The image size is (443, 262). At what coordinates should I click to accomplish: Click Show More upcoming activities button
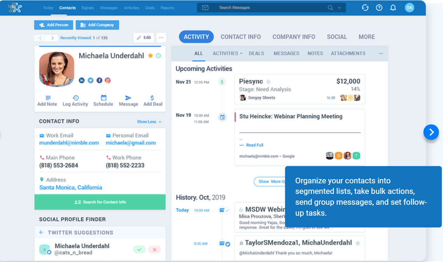point(270,182)
